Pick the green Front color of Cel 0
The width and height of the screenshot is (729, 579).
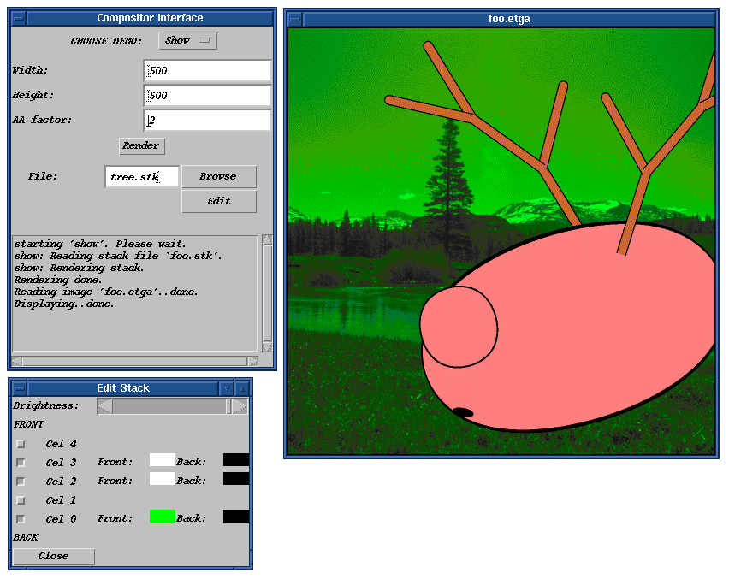tap(162, 517)
